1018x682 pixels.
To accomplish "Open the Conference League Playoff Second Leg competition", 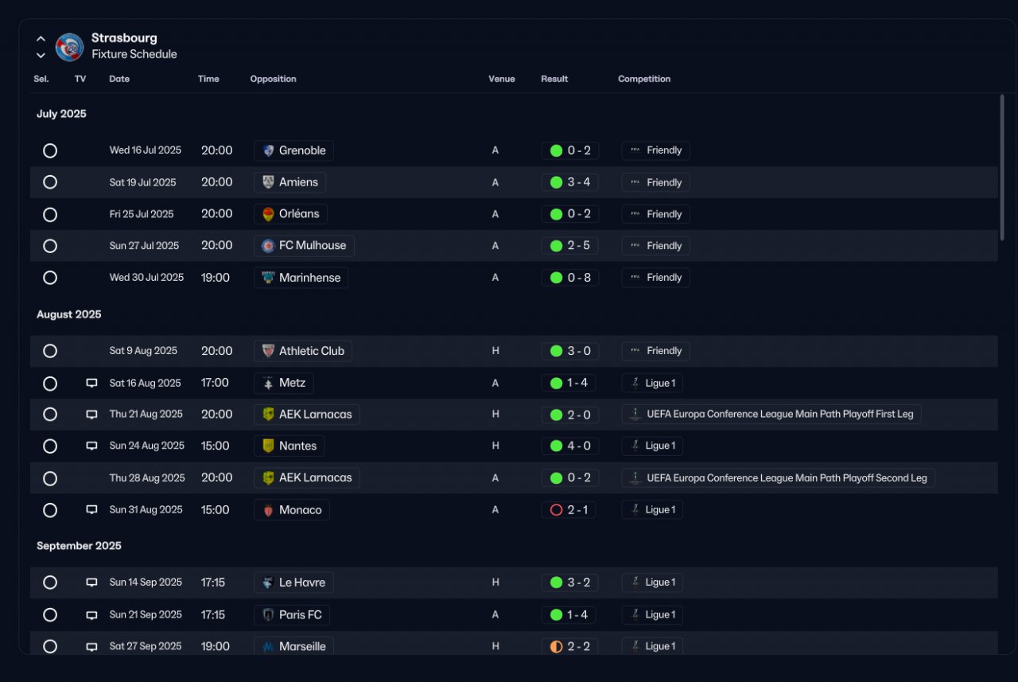I will (x=779, y=478).
